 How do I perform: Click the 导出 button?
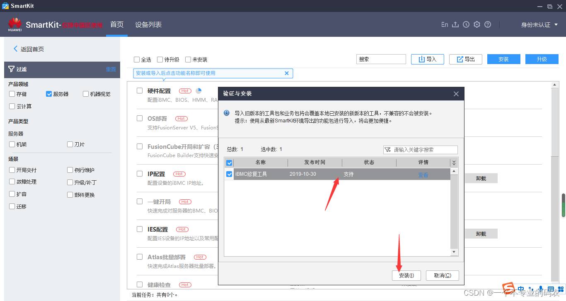pyautogui.click(x=466, y=59)
